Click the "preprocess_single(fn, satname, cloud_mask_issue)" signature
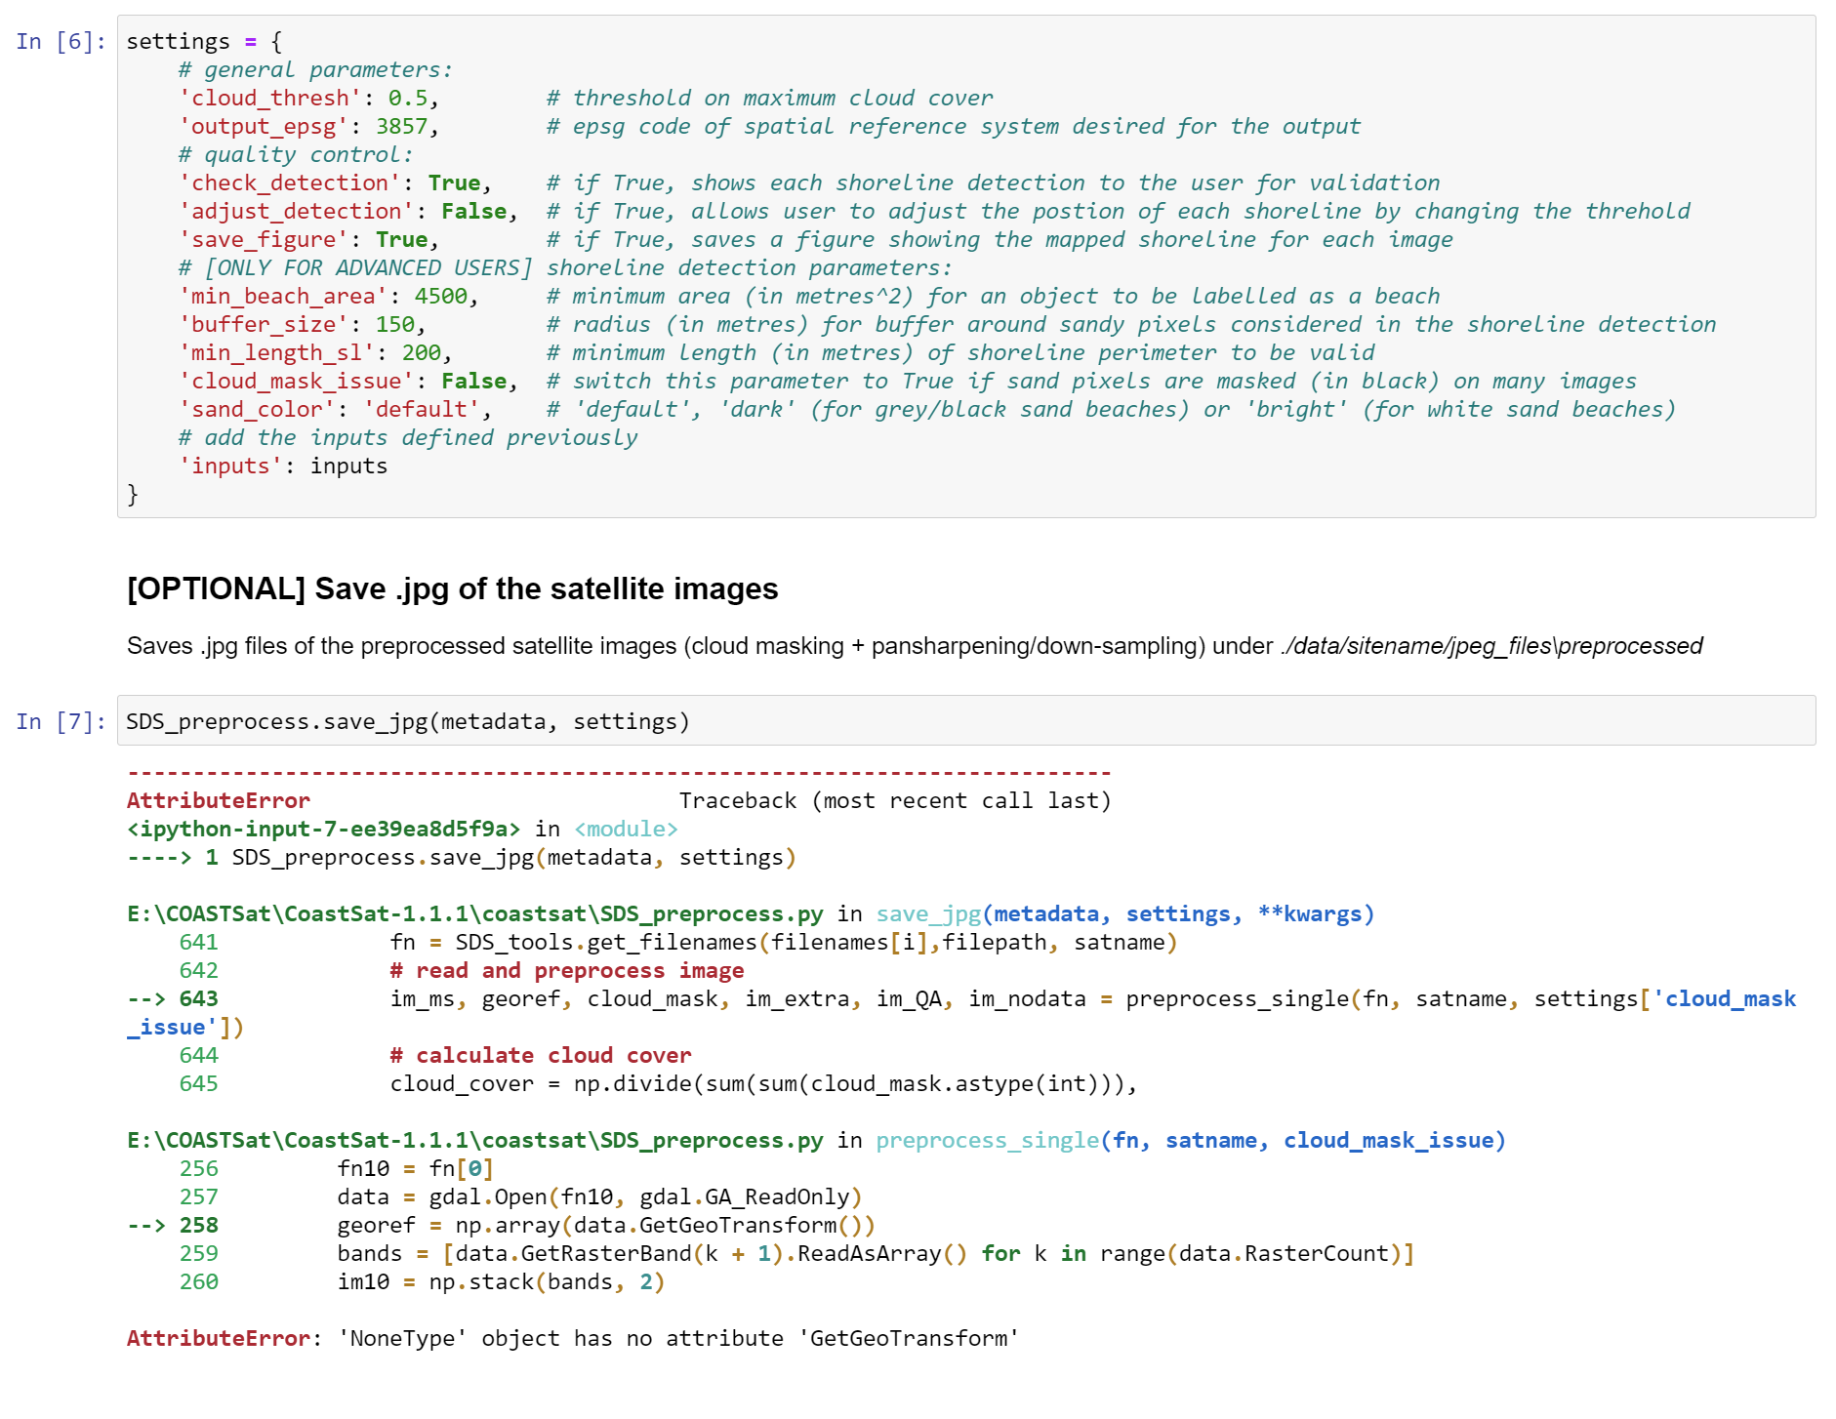 pyautogui.click(x=1191, y=1140)
